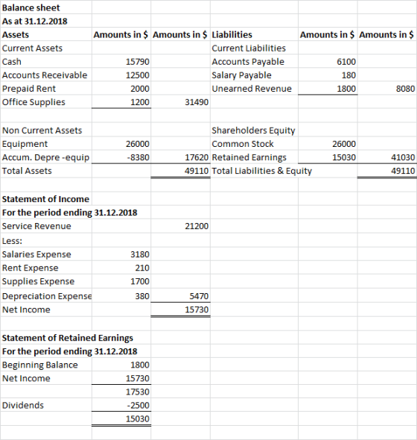Click the Prepaid Rent amount 2000
The height and width of the screenshot is (440, 417).
139,89
